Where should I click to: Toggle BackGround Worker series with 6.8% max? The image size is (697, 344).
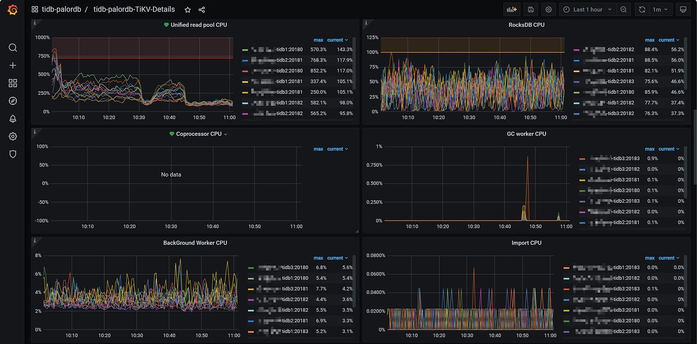pyautogui.click(x=283, y=267)
